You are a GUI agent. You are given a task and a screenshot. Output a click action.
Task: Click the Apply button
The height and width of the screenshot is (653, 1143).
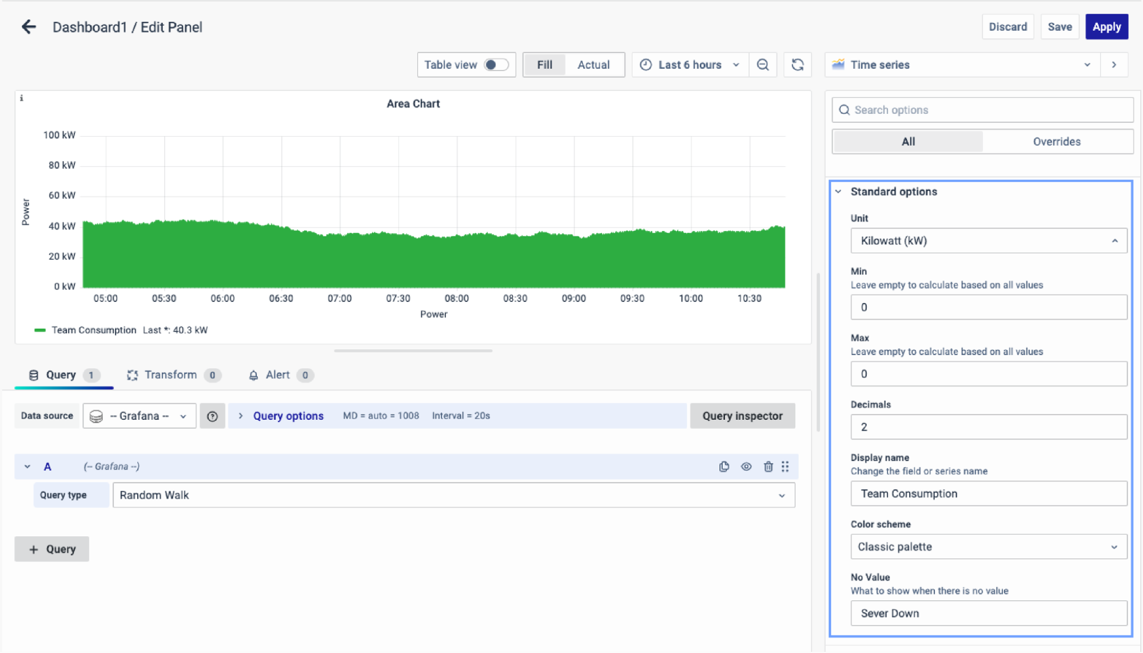[1106, 27]
